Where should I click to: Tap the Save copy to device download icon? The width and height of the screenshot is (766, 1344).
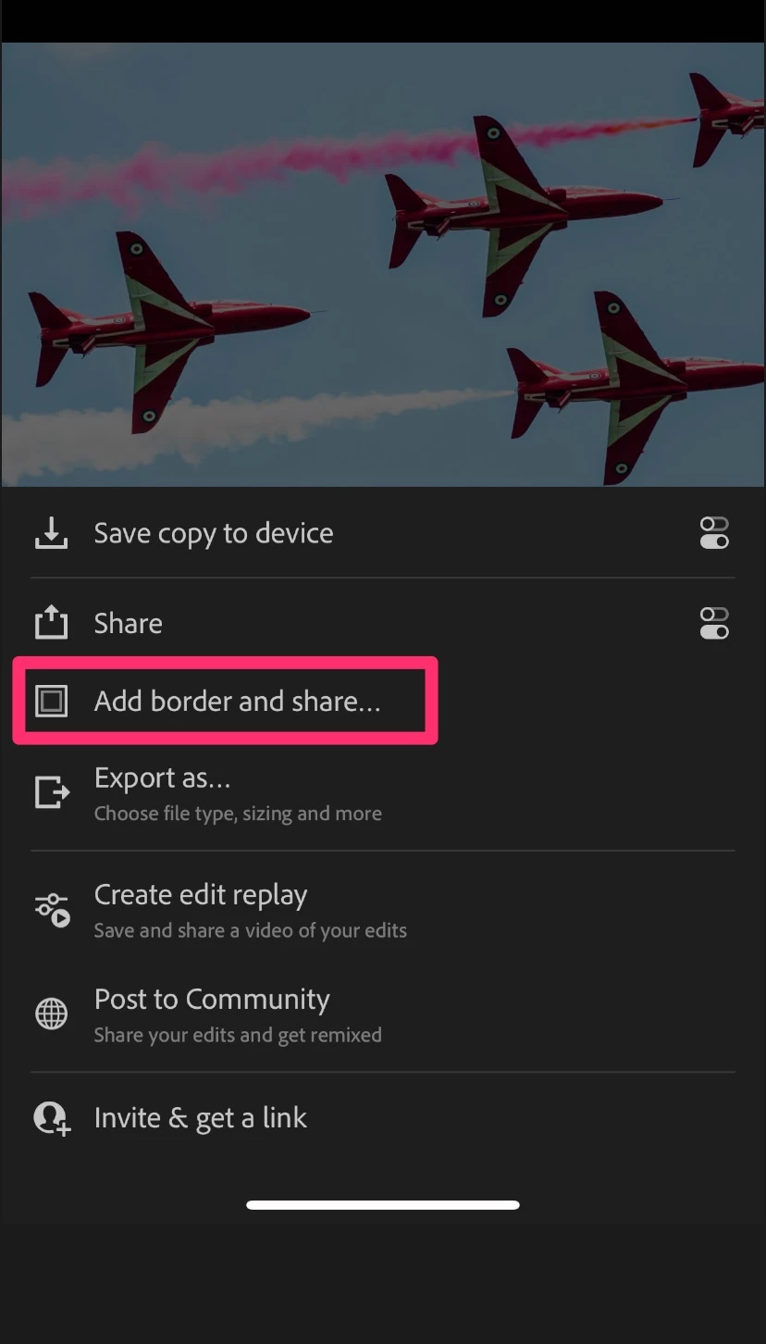pos(51,533)
